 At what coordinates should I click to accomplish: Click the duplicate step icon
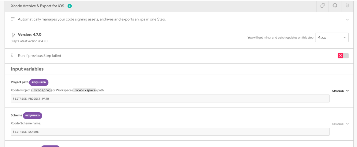click(323, 6)
